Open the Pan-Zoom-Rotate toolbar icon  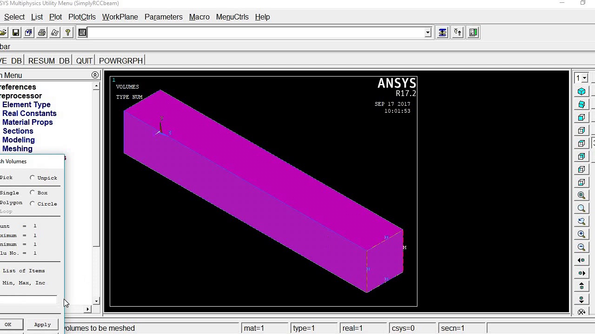click(x=29, y=32)
